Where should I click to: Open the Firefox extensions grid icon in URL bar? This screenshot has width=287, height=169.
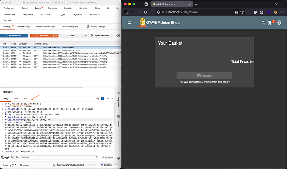point(237,12)
